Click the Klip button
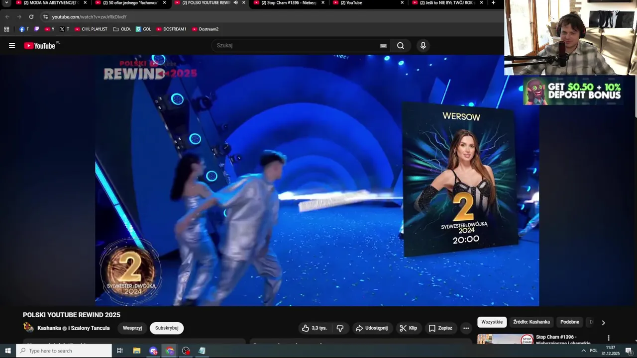Screen dimensions: 637x358 tap(408, 328)
